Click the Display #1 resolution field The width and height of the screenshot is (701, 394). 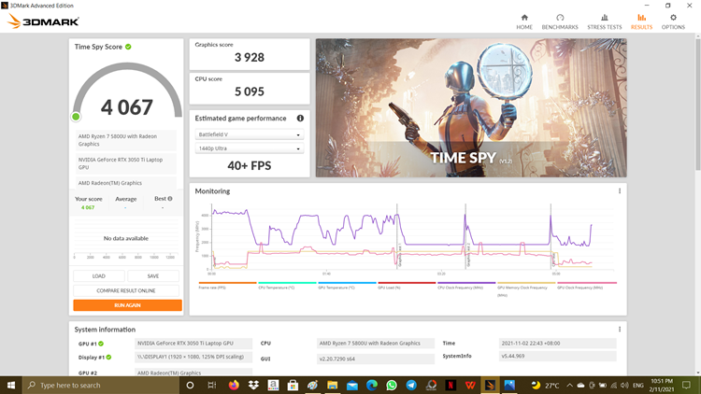pos(193,357)
